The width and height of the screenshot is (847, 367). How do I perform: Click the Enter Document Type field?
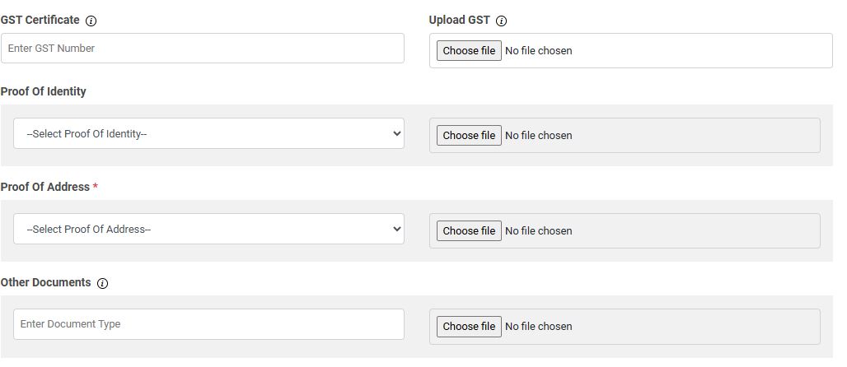click(208, 324)
